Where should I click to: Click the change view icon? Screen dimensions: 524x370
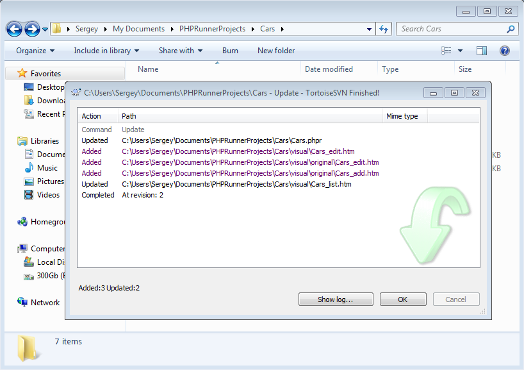[446, 51]
